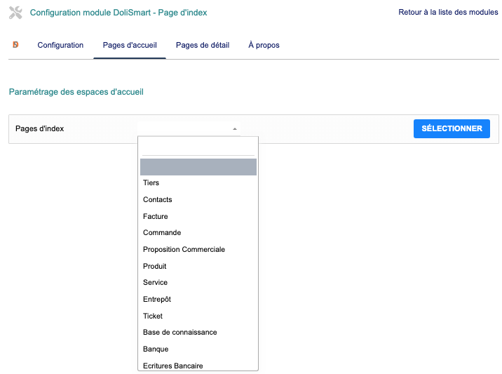Image resolution: width=502 pixels, height=374 pixels.
Task: Select the empty highlighted dropdown option
Action: point(198,166)
